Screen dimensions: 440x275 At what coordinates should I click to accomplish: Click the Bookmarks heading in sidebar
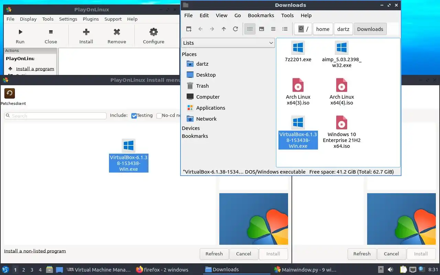195,136
